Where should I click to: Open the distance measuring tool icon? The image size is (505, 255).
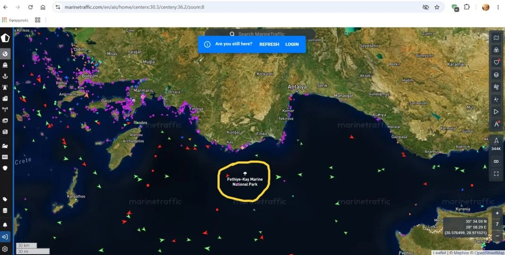click(496, 124)
